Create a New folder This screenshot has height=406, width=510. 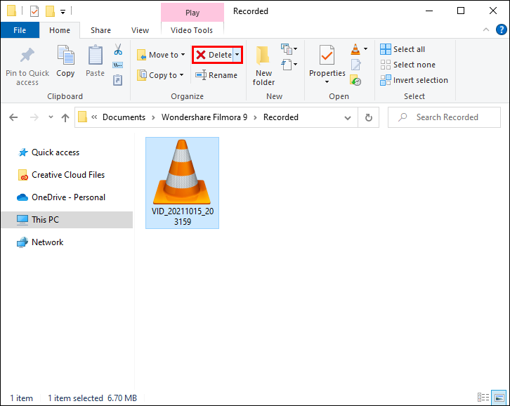tap(263, 66)
